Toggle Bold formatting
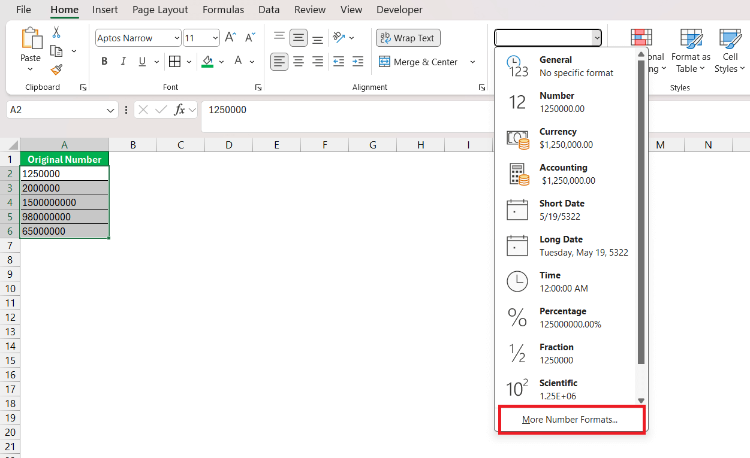This screenshot has width=750, height=458. click(104, 61)
